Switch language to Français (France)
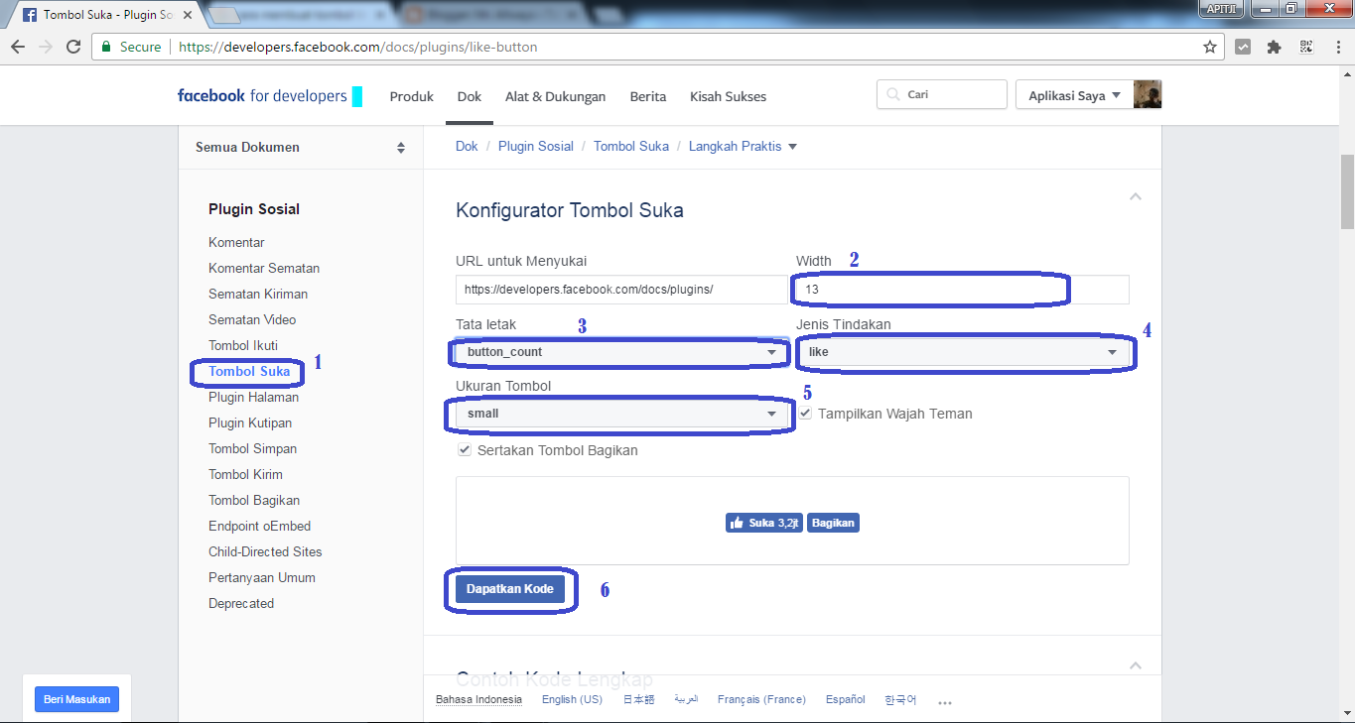Viewport: 1355px width, 723px height. (x=761, y=699)
